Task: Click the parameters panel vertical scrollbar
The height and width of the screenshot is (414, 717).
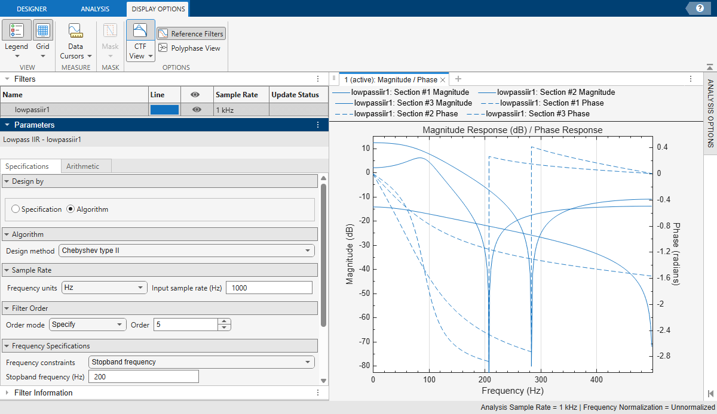Action: (324, 255)
